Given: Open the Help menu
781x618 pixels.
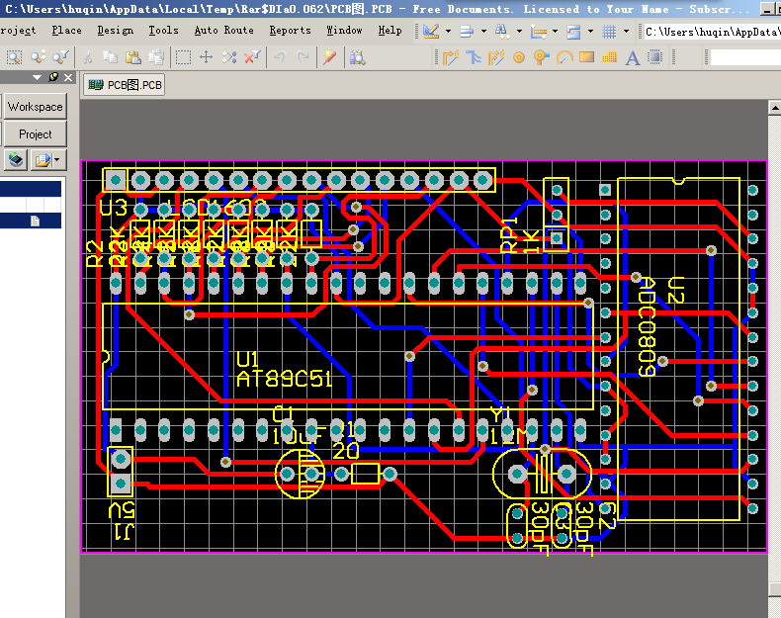Looking at the screenshot, I should 390,31.
